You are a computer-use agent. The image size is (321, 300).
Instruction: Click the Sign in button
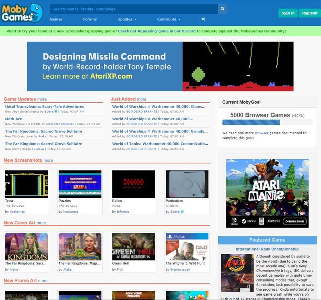[288, 13]
